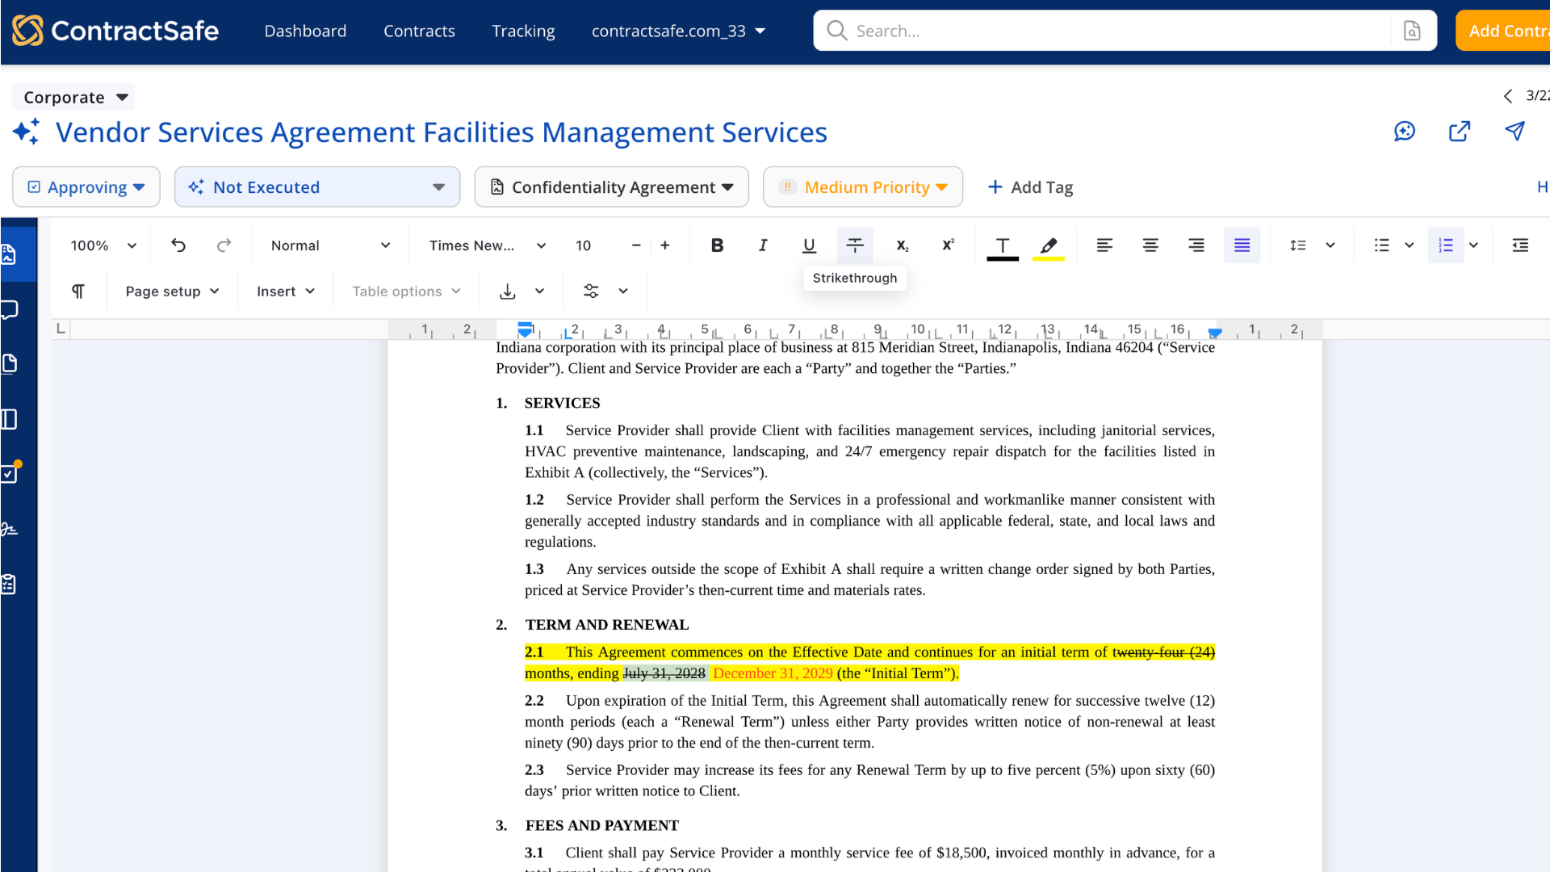This screenshot has width=1550, height=872.
Task: Click the checkbox tasks icon in left sidebar
Action: pyautogui.click(x=10, y=472)
